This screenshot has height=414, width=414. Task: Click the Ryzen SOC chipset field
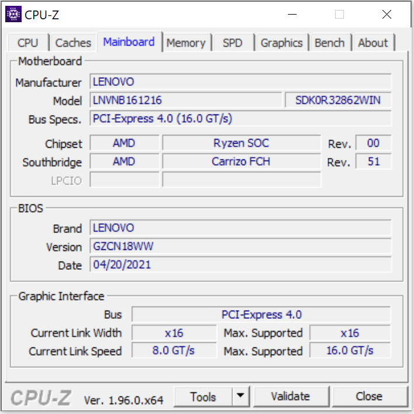(241, 143)
